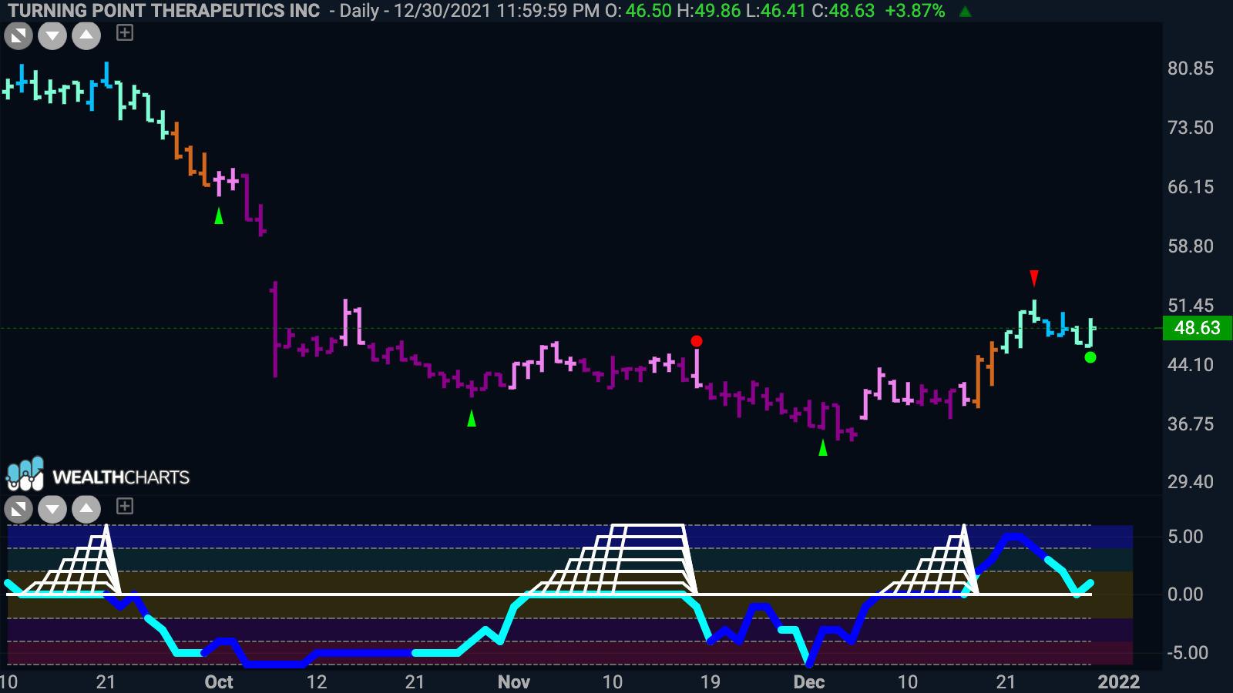Click the Nov date axis label
This screenshot has width=1233, height=693.
click(514, 682)
